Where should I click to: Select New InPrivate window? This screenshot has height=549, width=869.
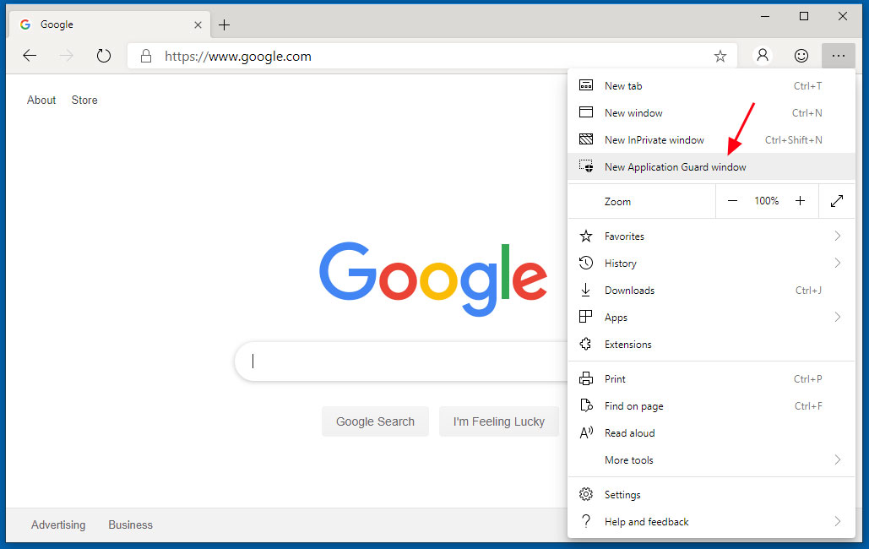click(712, 139)
